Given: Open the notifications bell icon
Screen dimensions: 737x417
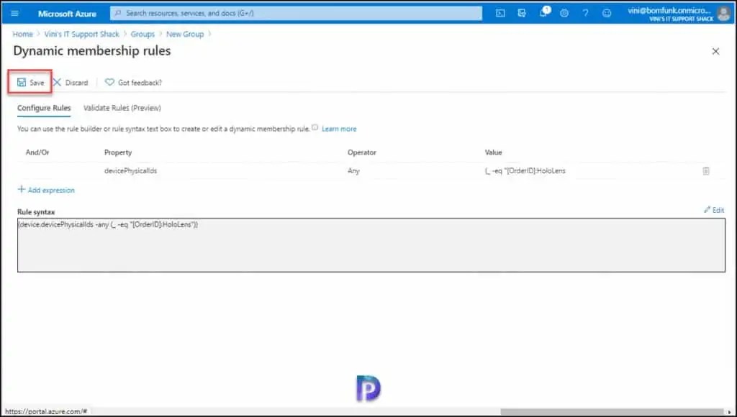Looking at the screenshot, I should tap(543, 12).
